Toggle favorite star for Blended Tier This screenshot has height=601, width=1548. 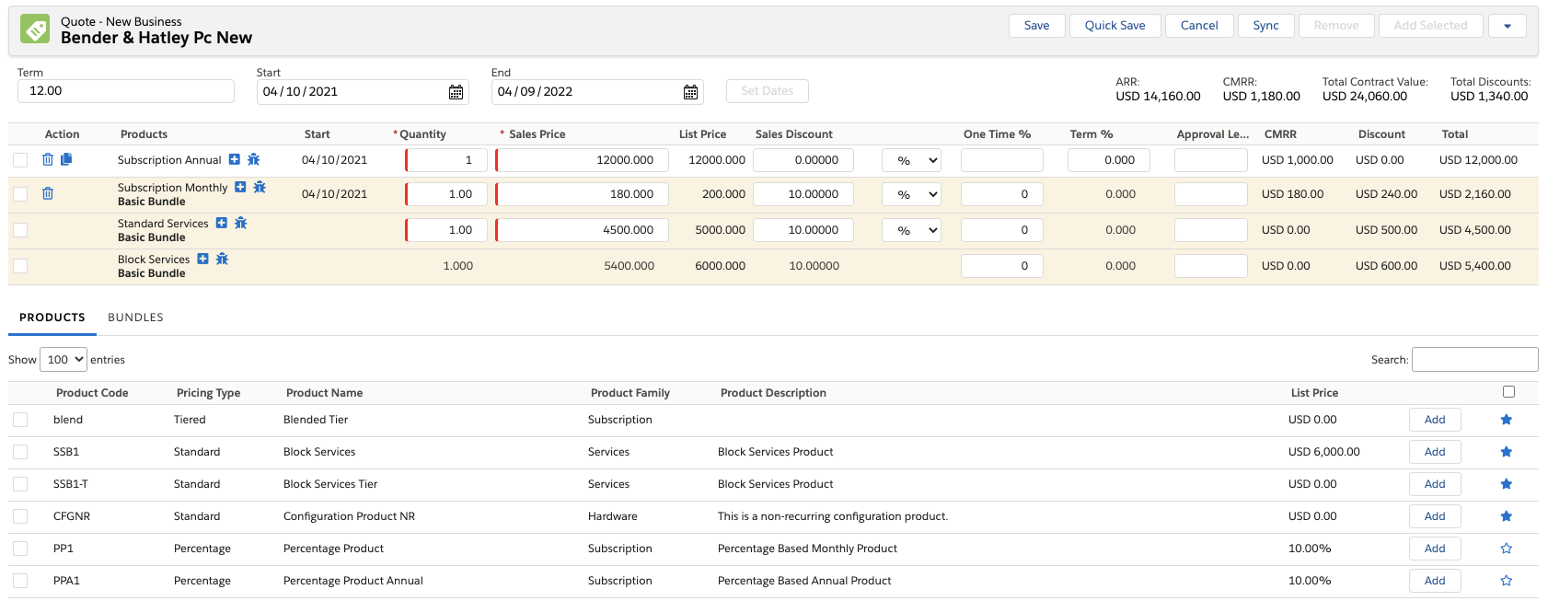[1507, 420]
